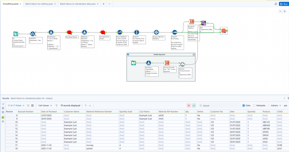Switch to Batch Macro to standardize data.yxmc tab
The image size is (289, 152).
(x=78, y=4)
